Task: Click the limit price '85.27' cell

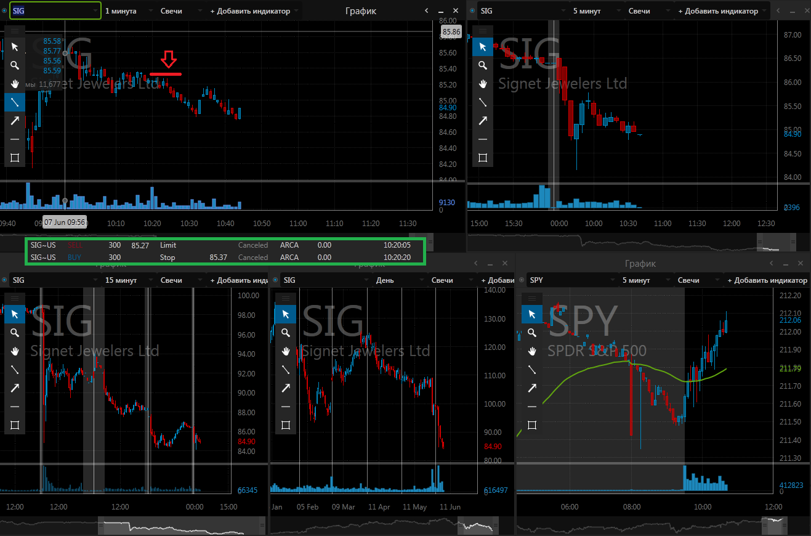Action: [x=140, y=245]
